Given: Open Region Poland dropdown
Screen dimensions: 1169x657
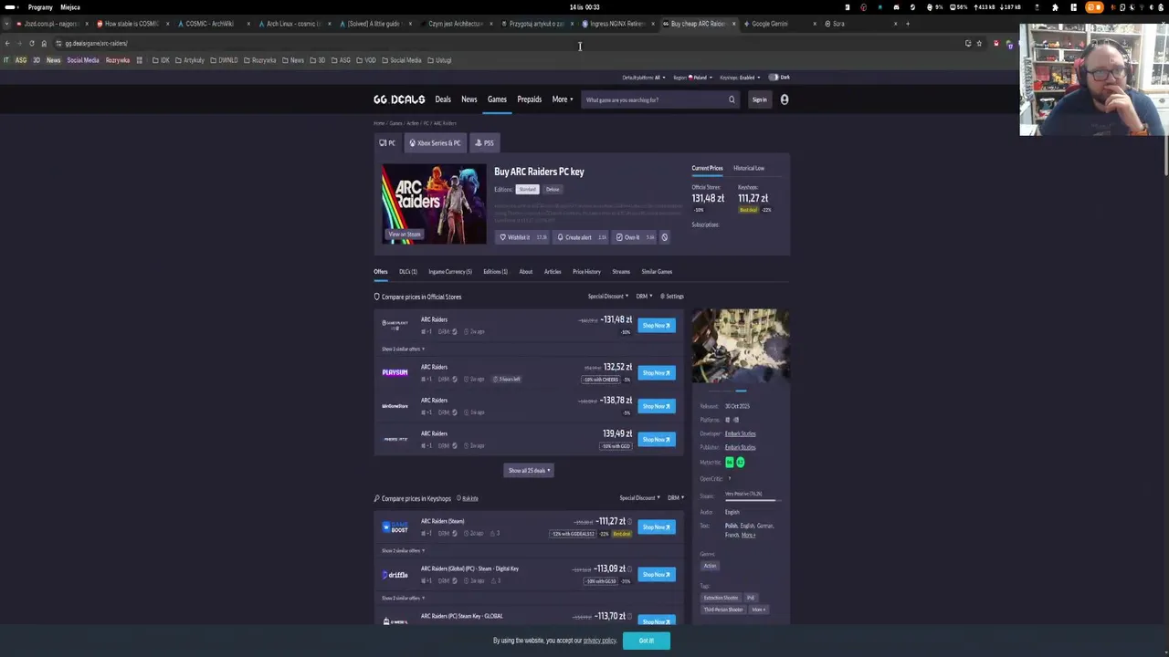Looking at the screenshot, I should click(692, 78).
